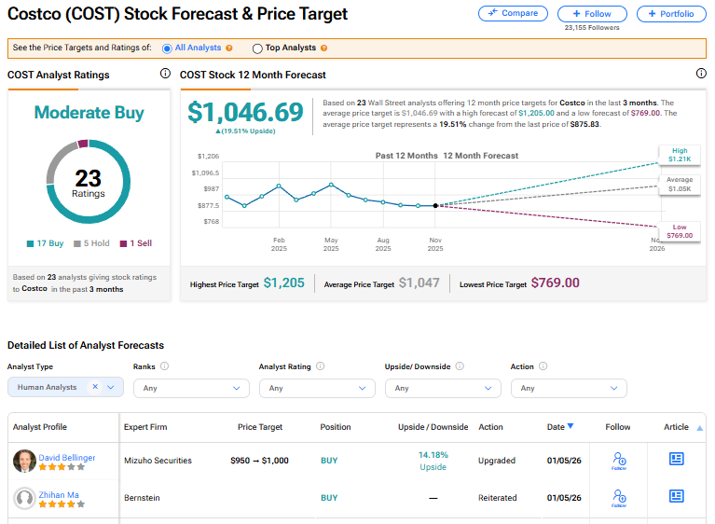Add Costco to Portfolio
Screen dimensions: 715x524
671,14
